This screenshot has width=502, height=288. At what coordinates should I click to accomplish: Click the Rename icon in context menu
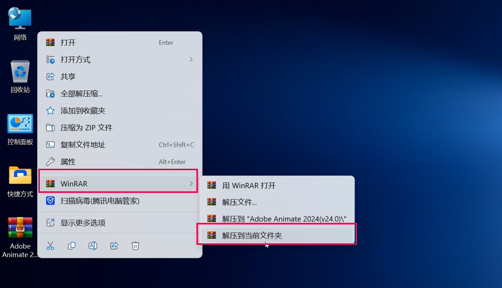tap(92, 245)
